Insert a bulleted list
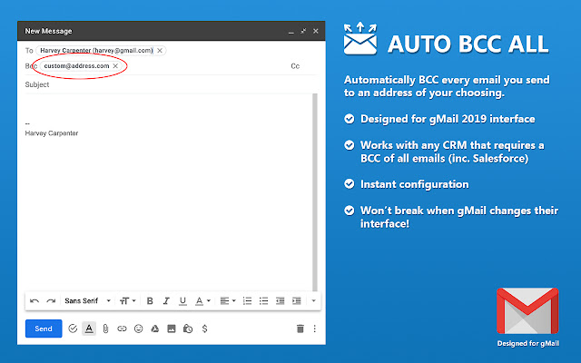This screenshot has height=363, width=581. point(263,300)
